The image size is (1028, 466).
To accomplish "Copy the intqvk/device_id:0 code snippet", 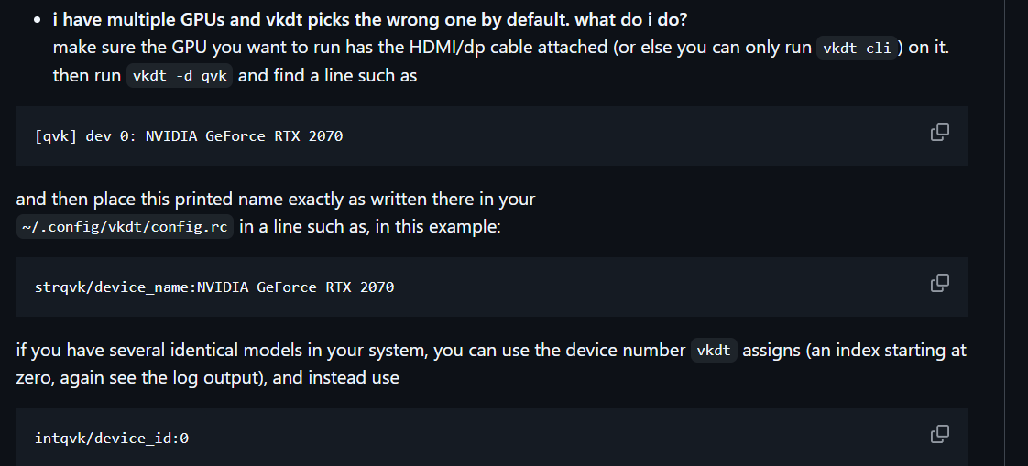I will [x=939, y=434].
